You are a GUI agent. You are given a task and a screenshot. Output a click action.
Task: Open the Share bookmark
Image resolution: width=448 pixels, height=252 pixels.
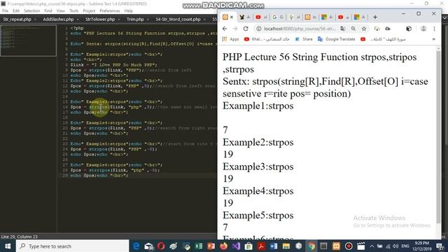pyautogui.click(x=304, y=39)
